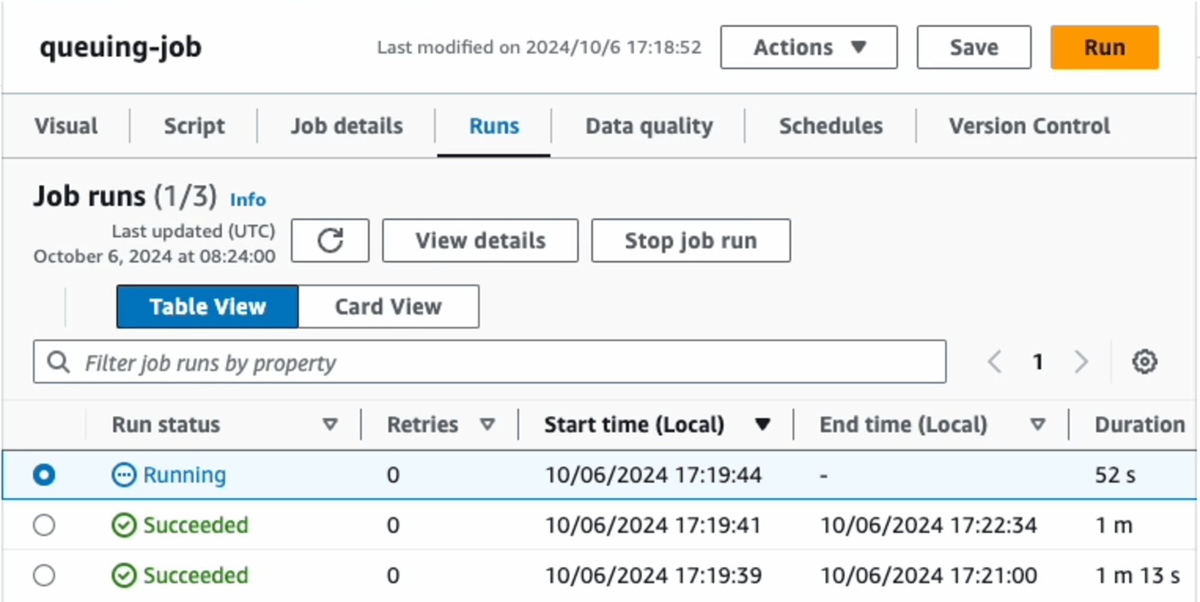
Task: Open the Script tab
Action: (194, 126)
